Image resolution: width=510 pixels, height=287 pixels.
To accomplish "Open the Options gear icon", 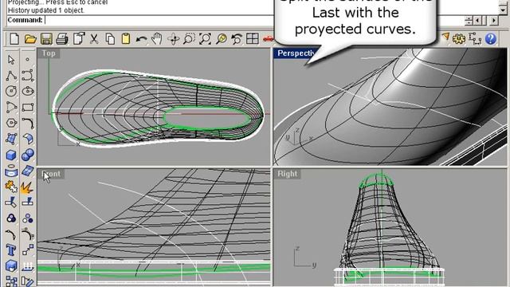I will [459, 39].
